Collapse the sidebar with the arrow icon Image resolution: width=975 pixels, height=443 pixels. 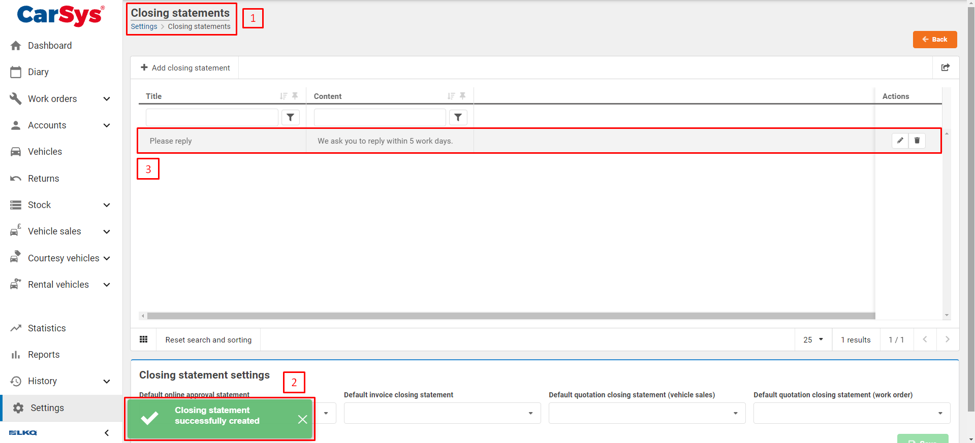(107, 433)
